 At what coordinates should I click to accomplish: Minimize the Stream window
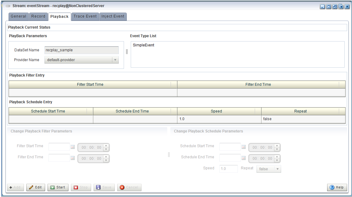[x=322, y=6]
